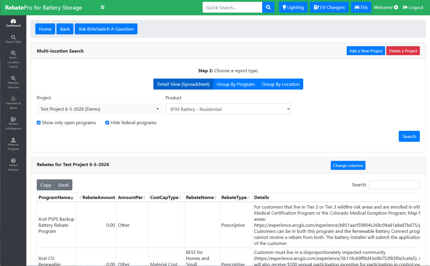Copy table data with Copy button

point(46,185)
